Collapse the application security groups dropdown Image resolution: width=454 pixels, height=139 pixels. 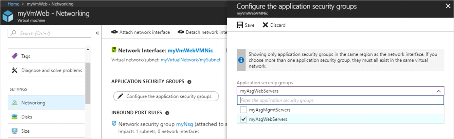(x=438, y=91)
